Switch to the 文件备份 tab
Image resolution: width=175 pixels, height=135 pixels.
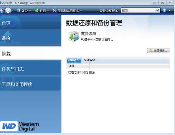(89, 60)
